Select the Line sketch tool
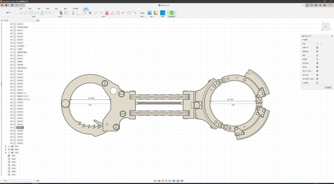The width and height of the screenshot is (334, 184). [20, 13]
